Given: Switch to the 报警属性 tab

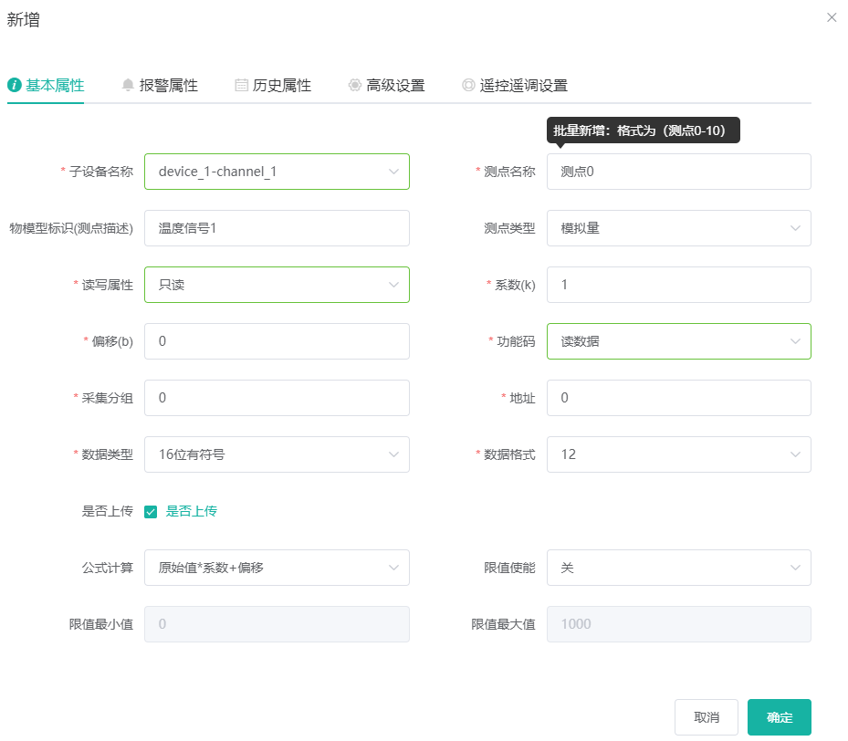Looking at the screenshot, I should click(168, 85).
